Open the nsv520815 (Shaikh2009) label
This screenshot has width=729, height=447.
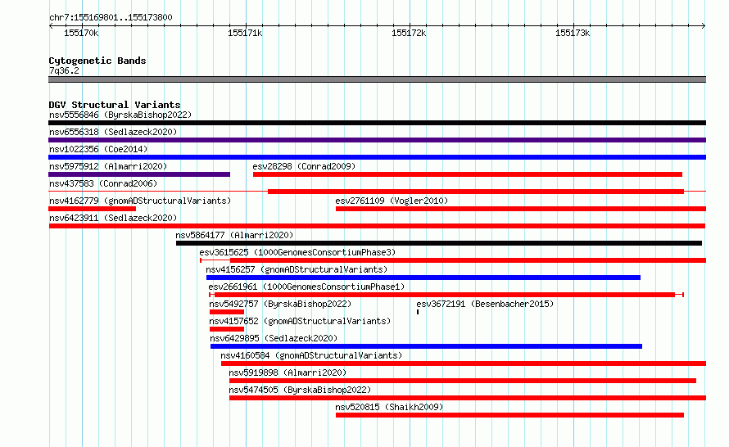click(x=389, y=407)
